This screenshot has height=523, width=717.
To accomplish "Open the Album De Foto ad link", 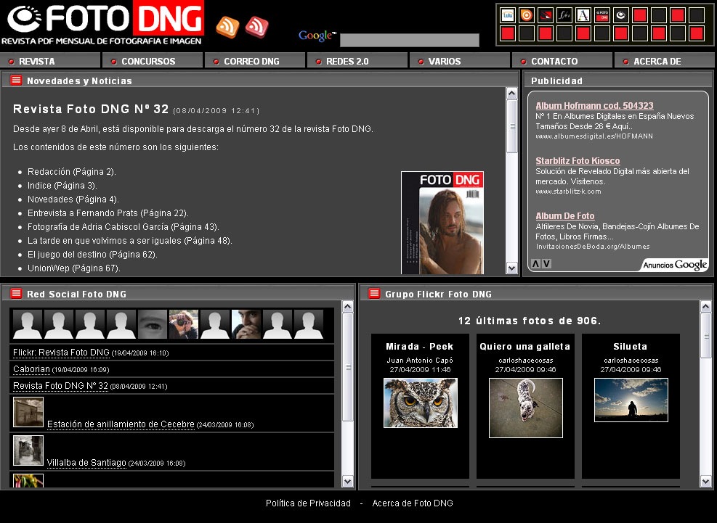I will 564,216.
